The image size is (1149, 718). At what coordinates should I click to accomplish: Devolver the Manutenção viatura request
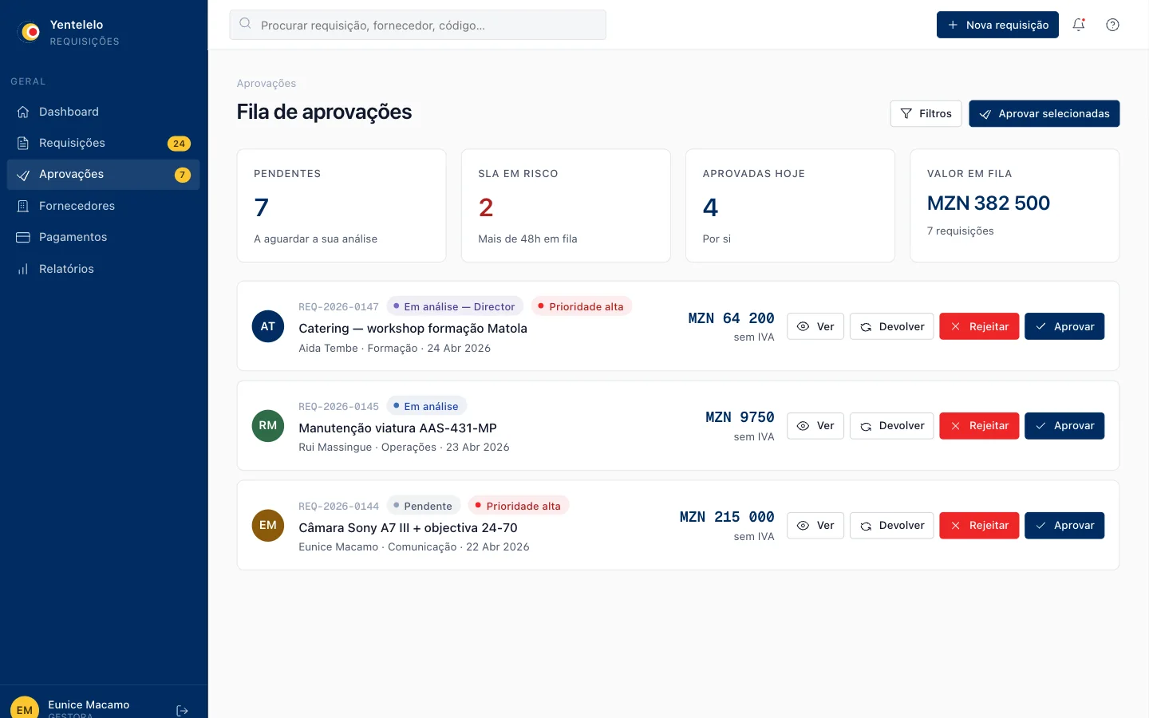tap(891, 426)
